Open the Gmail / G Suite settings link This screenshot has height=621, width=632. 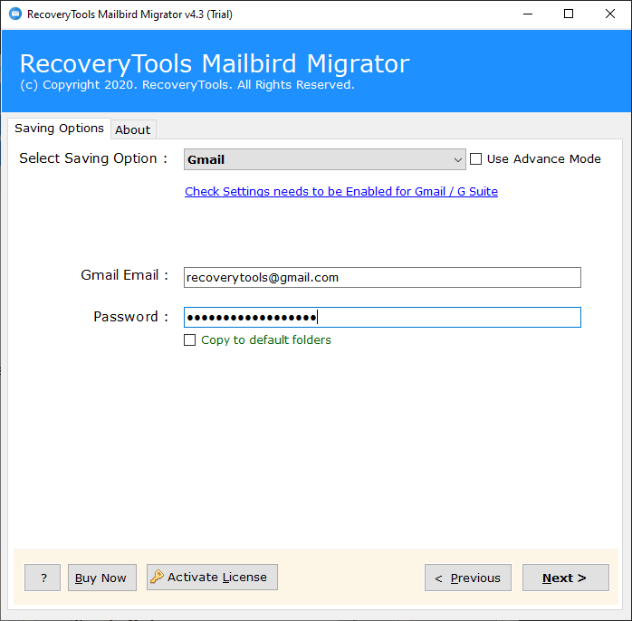[341, 191]
